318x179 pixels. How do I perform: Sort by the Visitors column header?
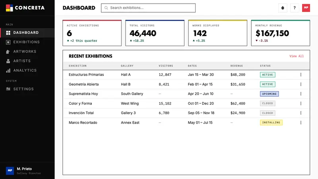coord(166,66)
